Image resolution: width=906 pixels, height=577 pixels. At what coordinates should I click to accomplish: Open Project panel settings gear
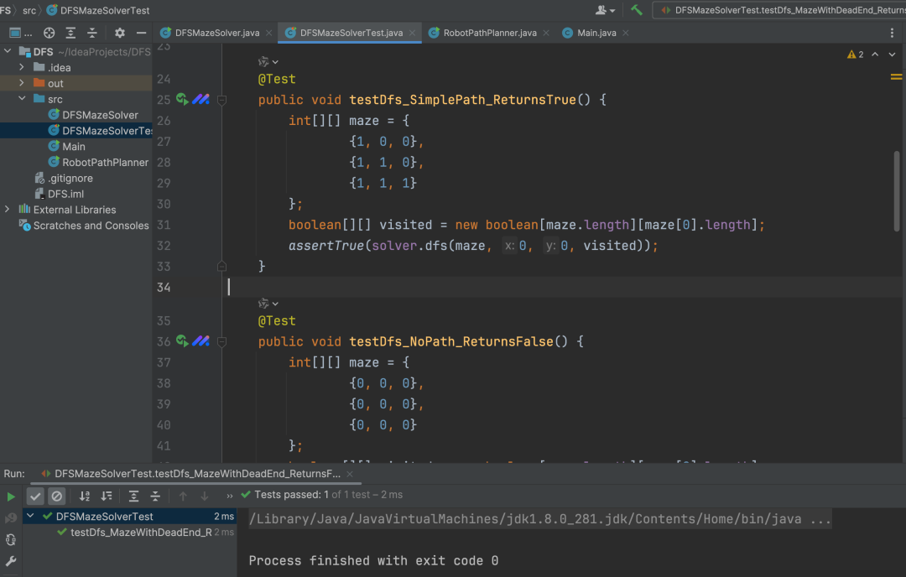(119, 33)
